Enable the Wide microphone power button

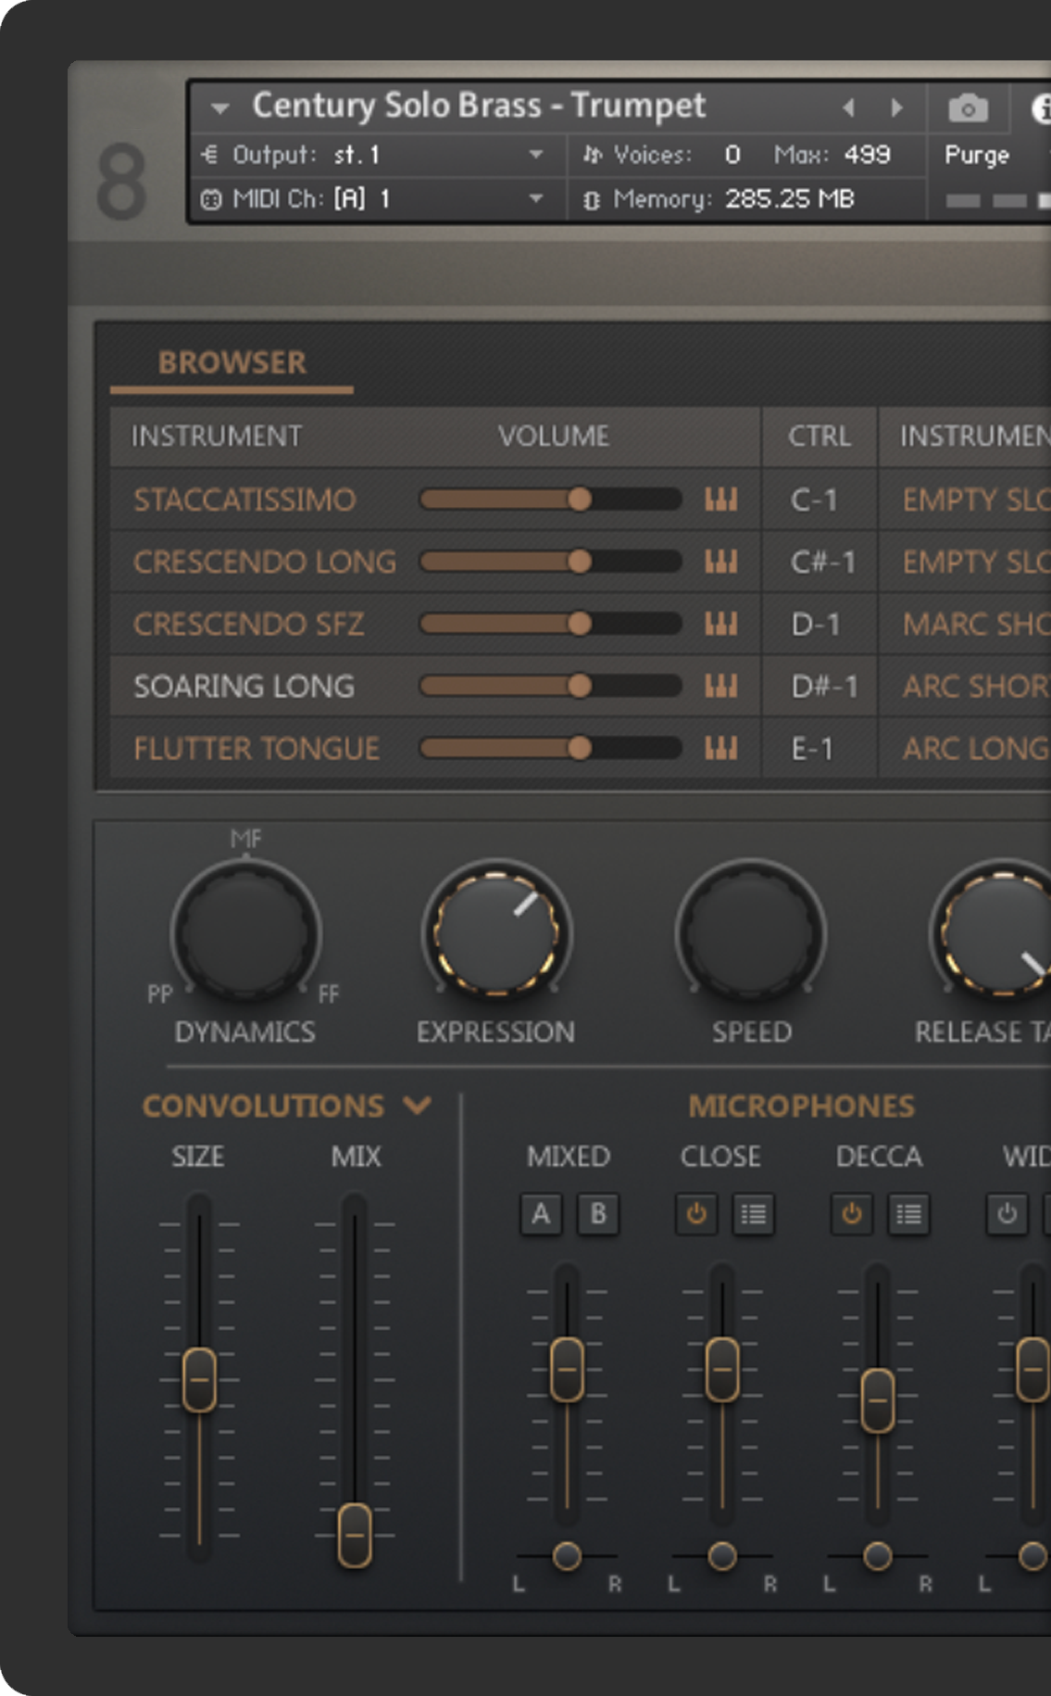coord(1007,1214)
